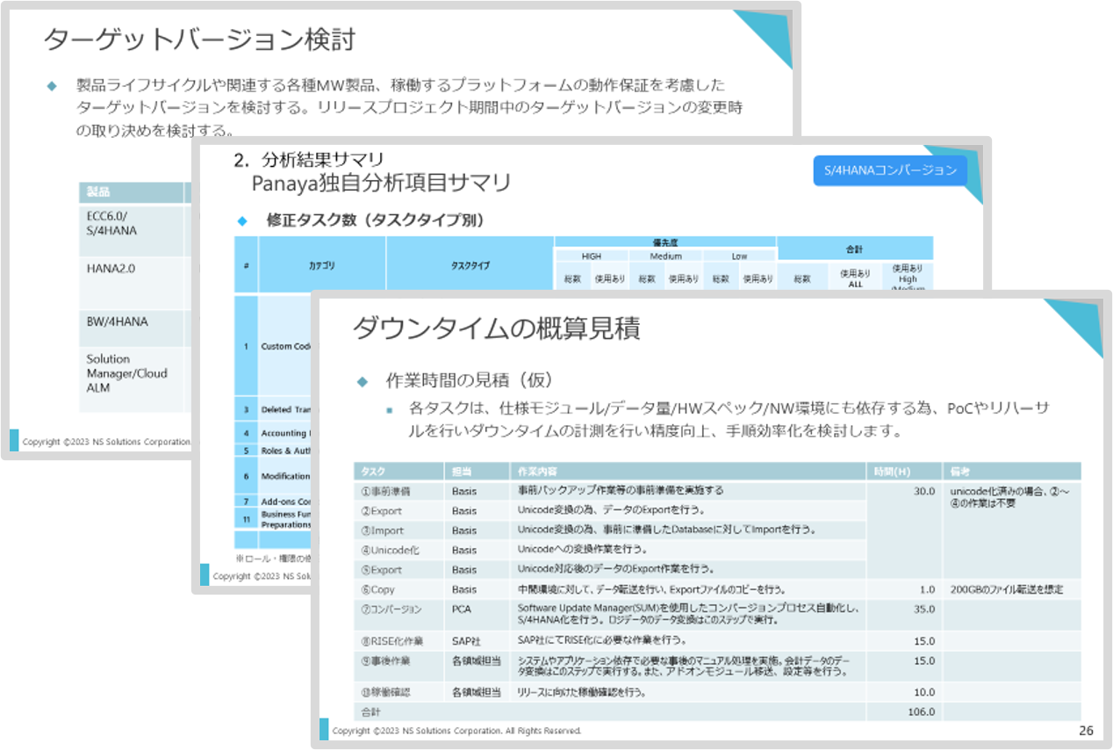
Task: Click the 106.0 total hours cell
Action: point(921,711)
